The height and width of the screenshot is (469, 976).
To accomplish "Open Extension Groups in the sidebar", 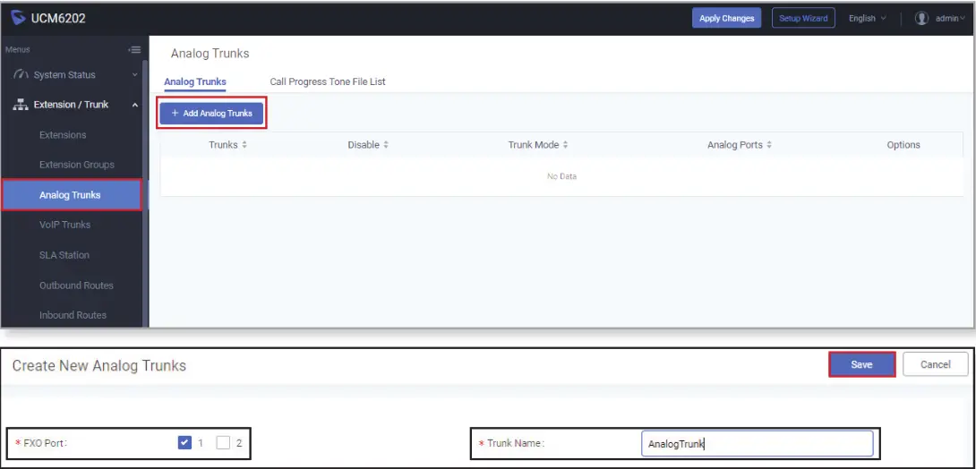I will click(x=77, y=165).
